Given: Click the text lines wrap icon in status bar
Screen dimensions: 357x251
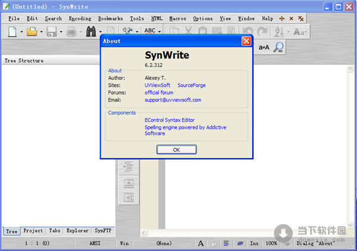Looking at the screenshot, I should click(226, 243).
